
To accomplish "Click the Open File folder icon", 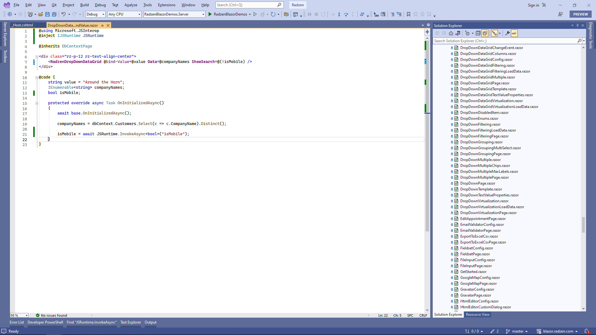I will pos(40,14).
